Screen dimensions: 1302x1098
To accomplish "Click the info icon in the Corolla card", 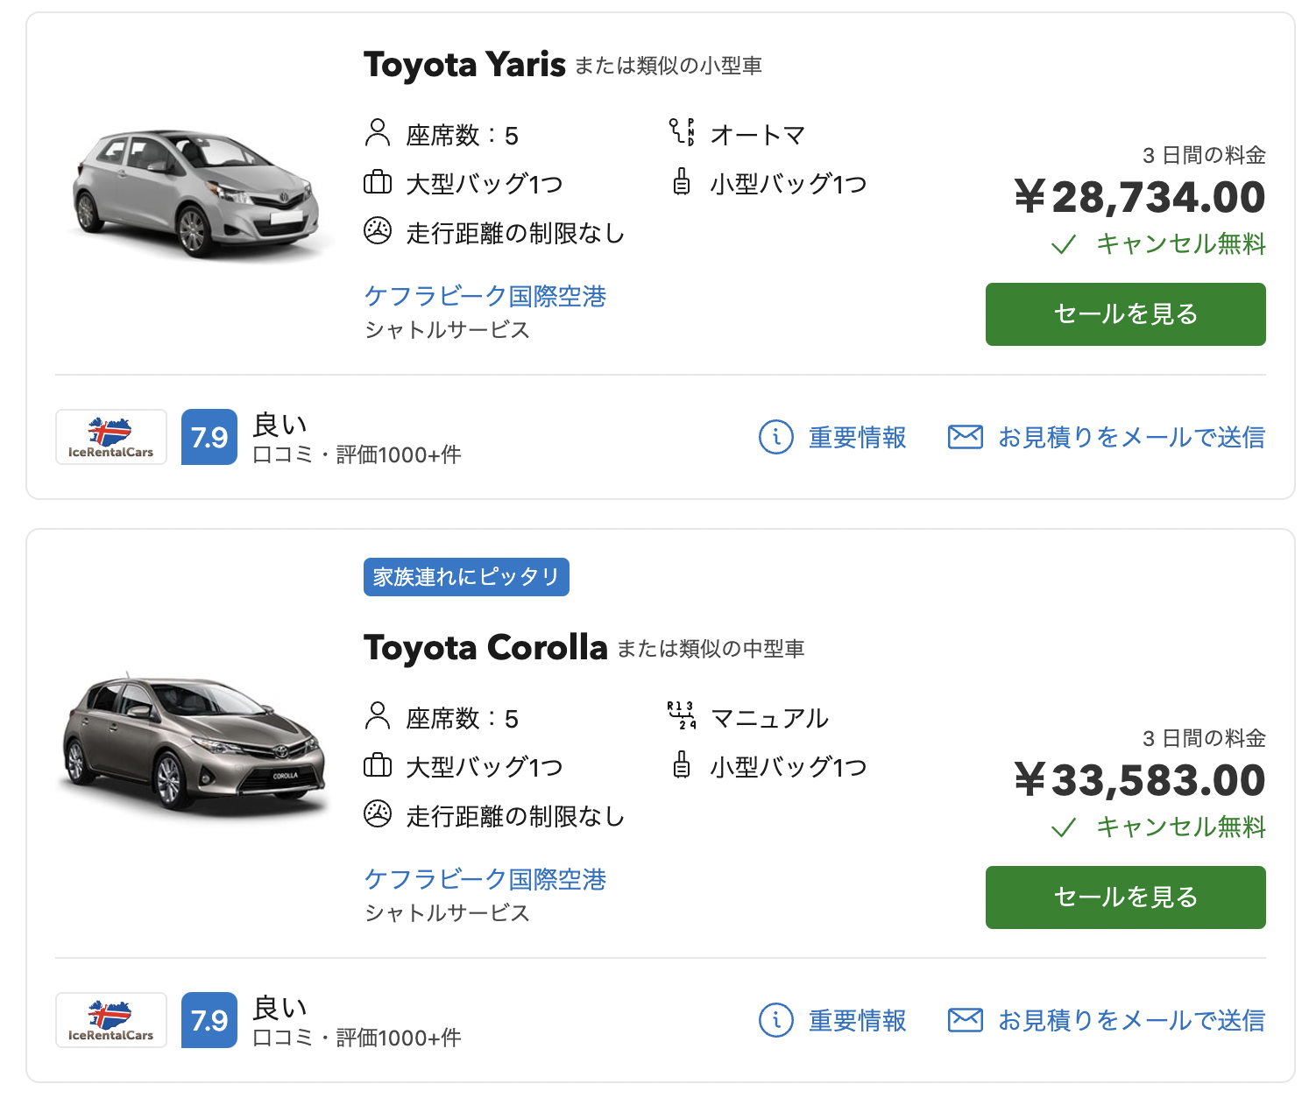I will tap(775, 1020).
